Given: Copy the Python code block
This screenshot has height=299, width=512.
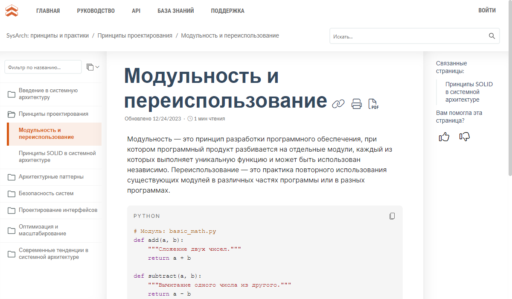Looking at the screenshot, I should (392, 216).
